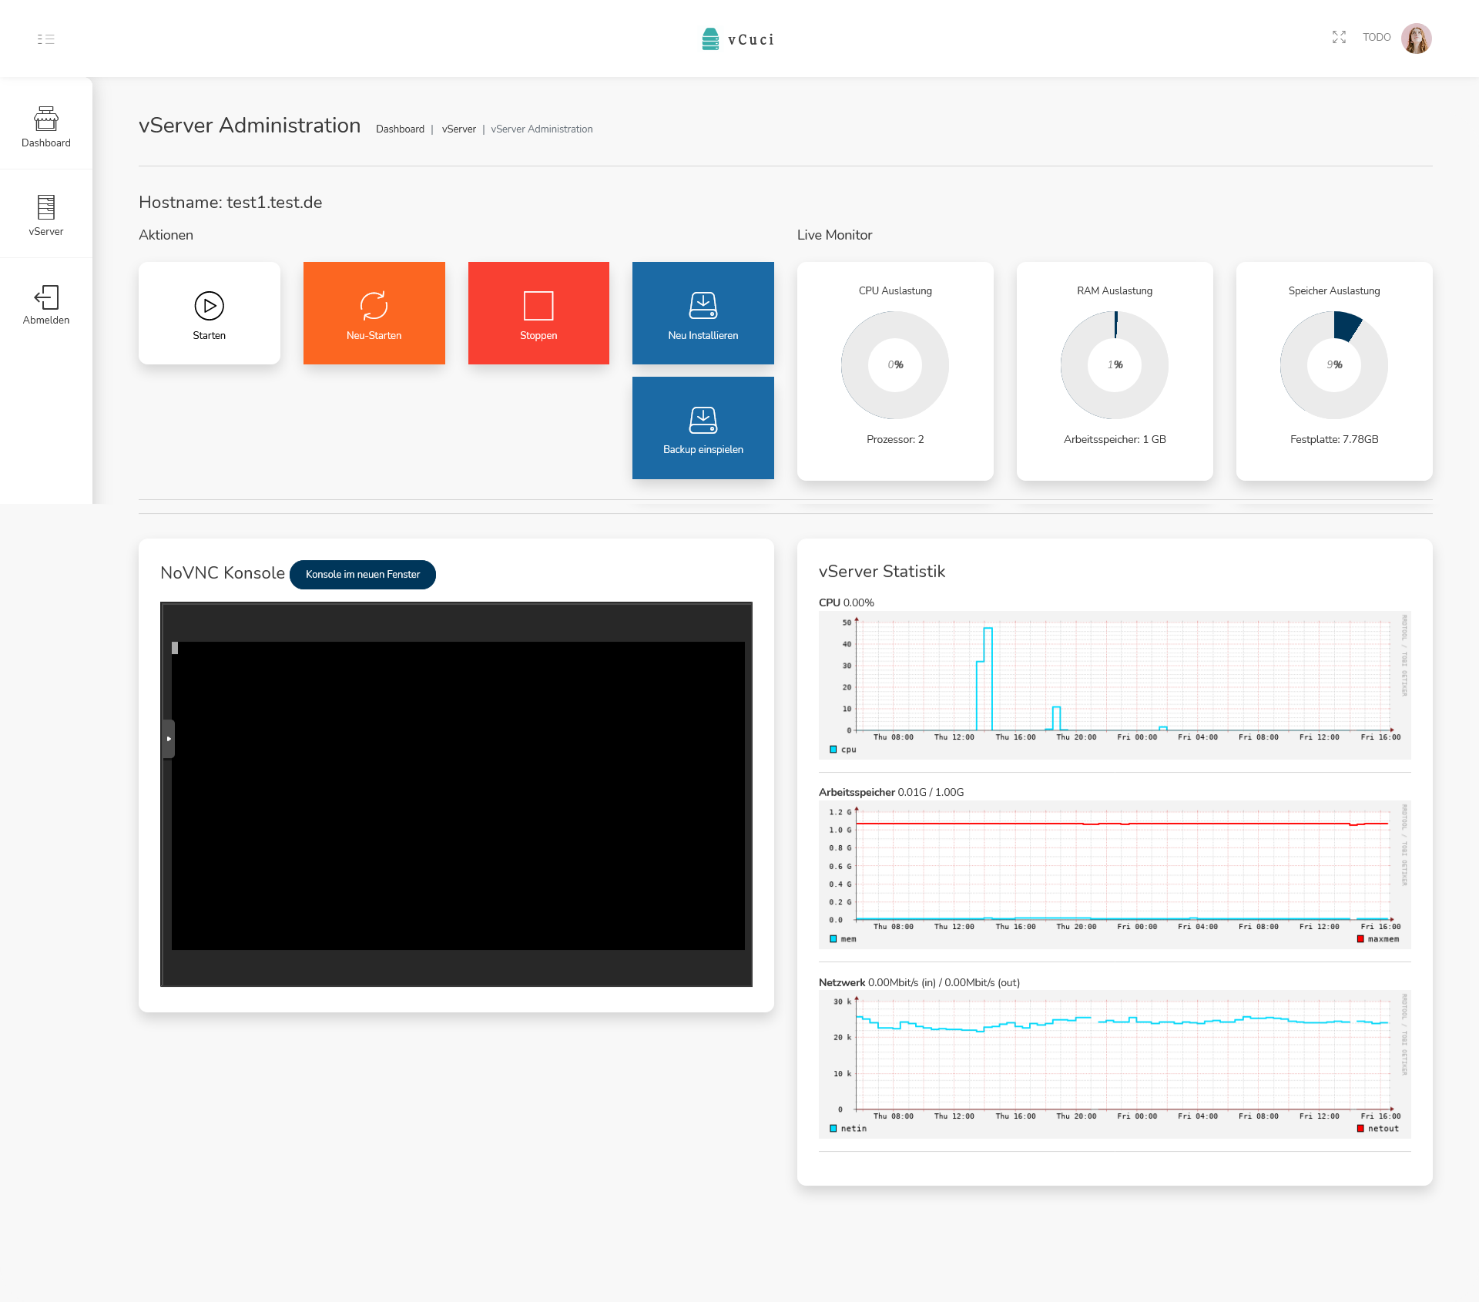This screenshot has height=1302, width=1479.
Task: Click the Speicher Auslastung donut chart
Action: click(x=1333, y=365)
